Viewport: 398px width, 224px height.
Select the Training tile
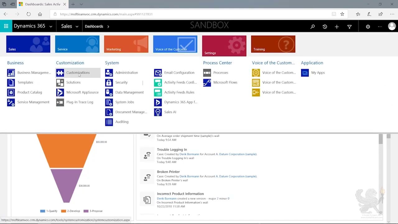(x=273, y=44)
